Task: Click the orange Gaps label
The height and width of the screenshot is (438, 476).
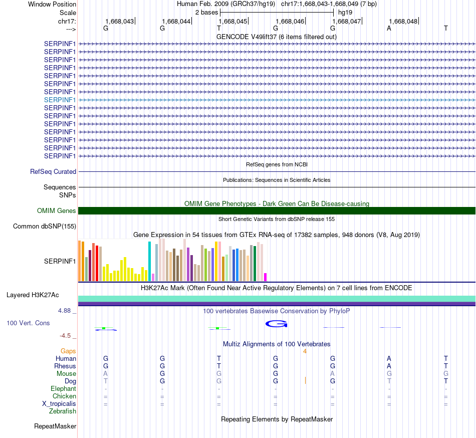Action: click(x=68, y=351)
